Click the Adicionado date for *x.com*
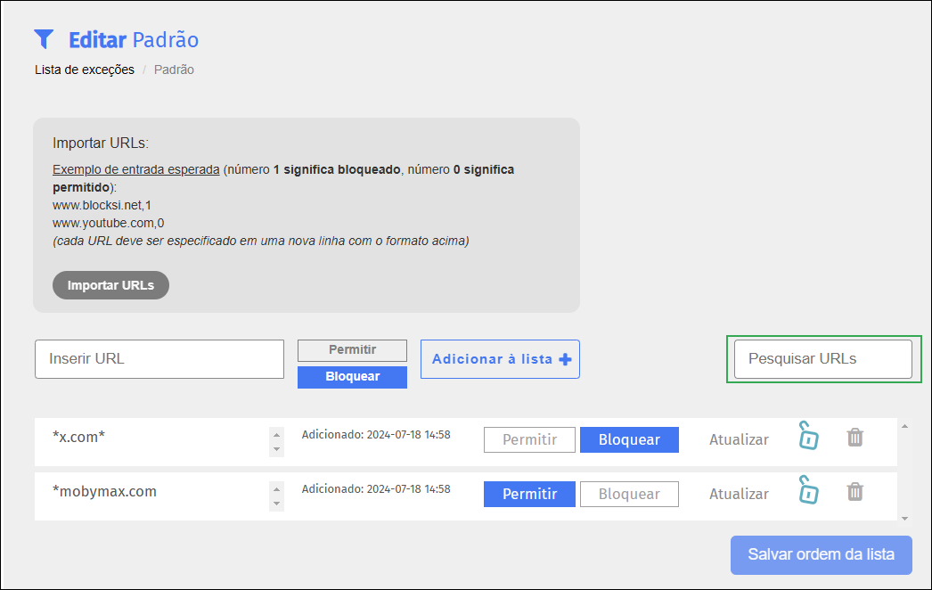This screenshot has height=590, width=932. 376,435
